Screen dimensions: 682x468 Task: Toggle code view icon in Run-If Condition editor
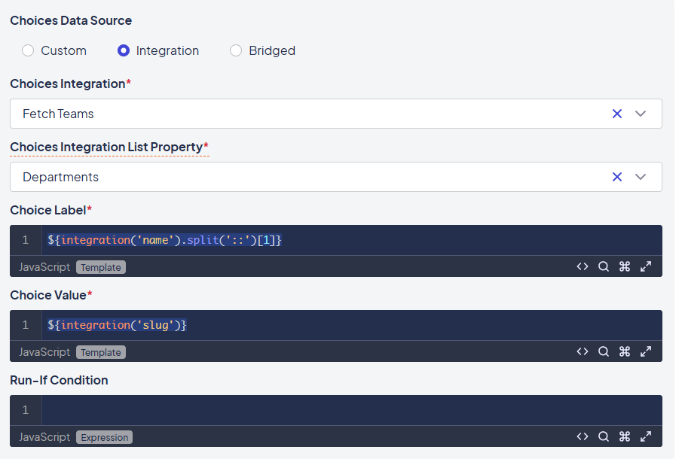point(583,436)
